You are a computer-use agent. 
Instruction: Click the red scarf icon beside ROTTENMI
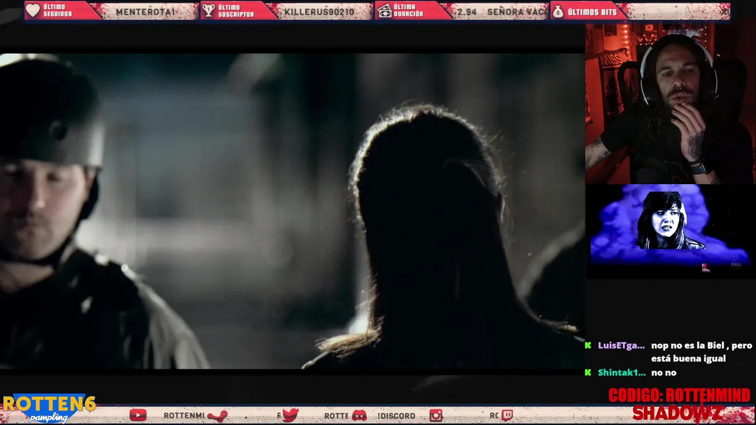217,416
